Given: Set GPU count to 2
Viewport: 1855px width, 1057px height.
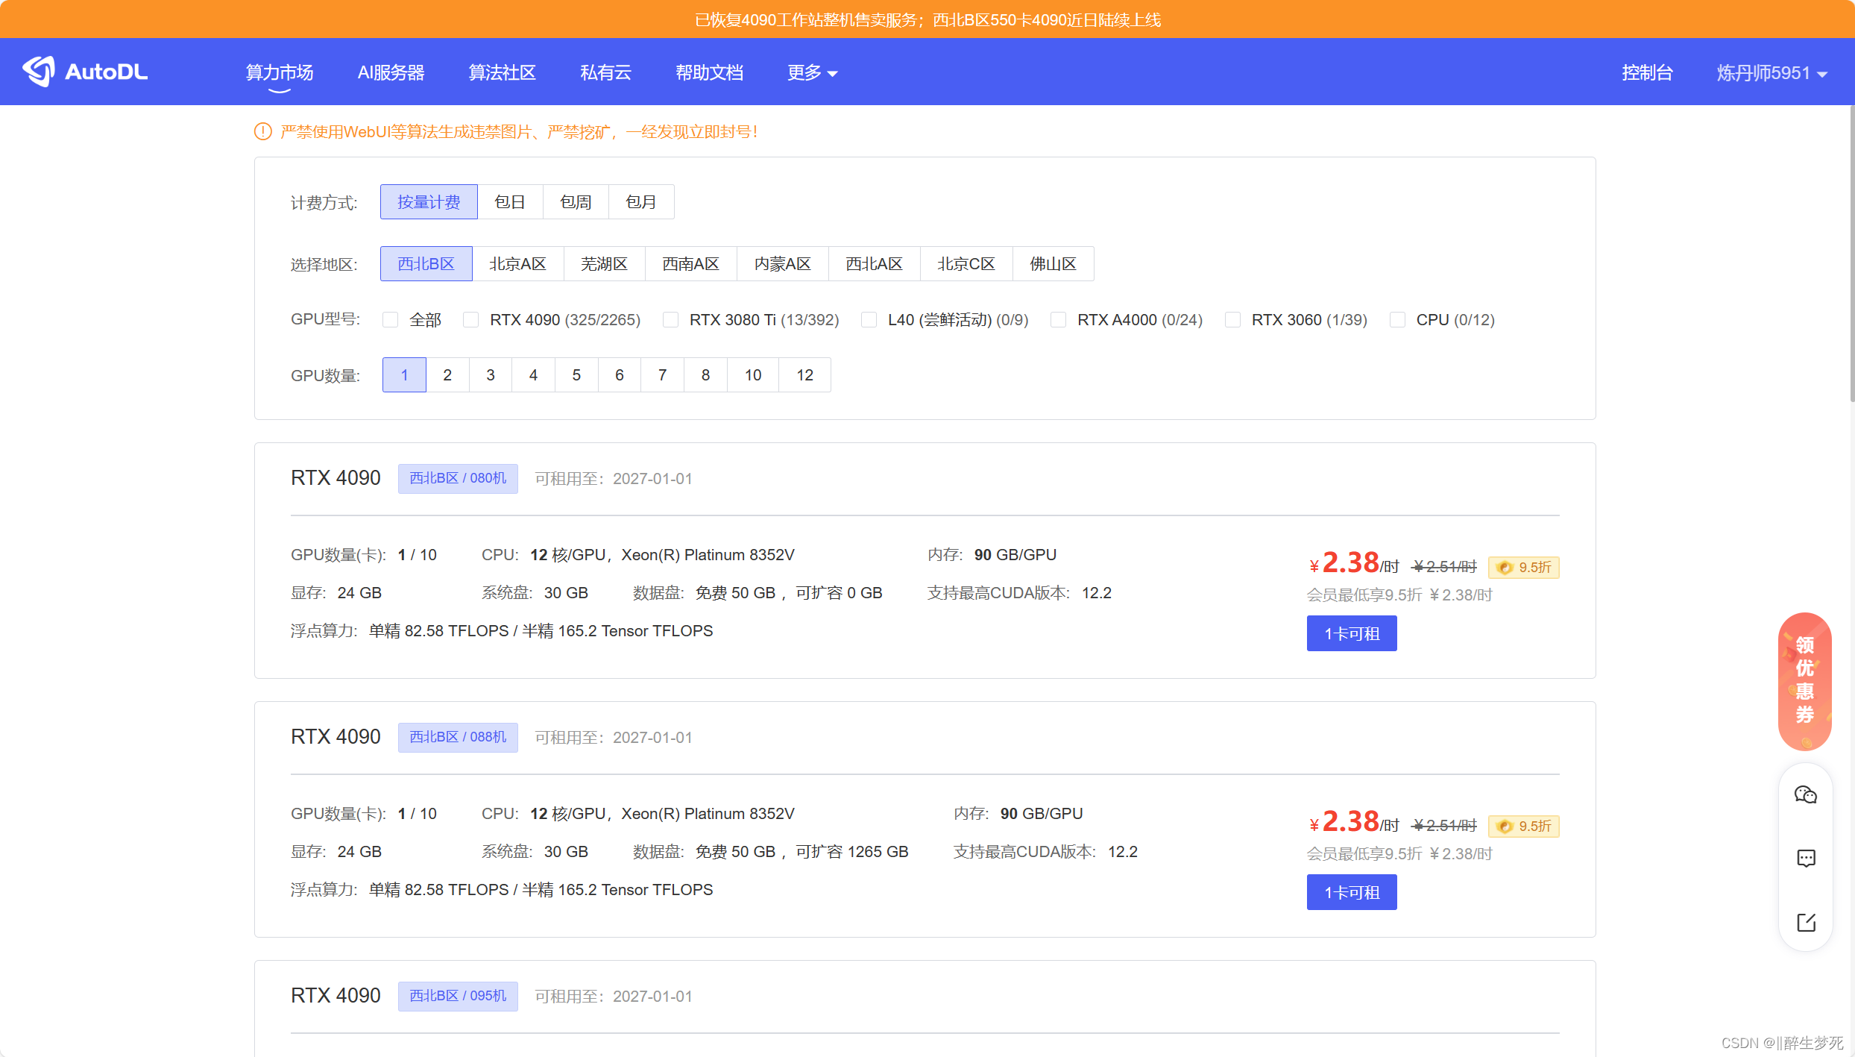Looking at the screenshot, I should [x=447, y=375].
